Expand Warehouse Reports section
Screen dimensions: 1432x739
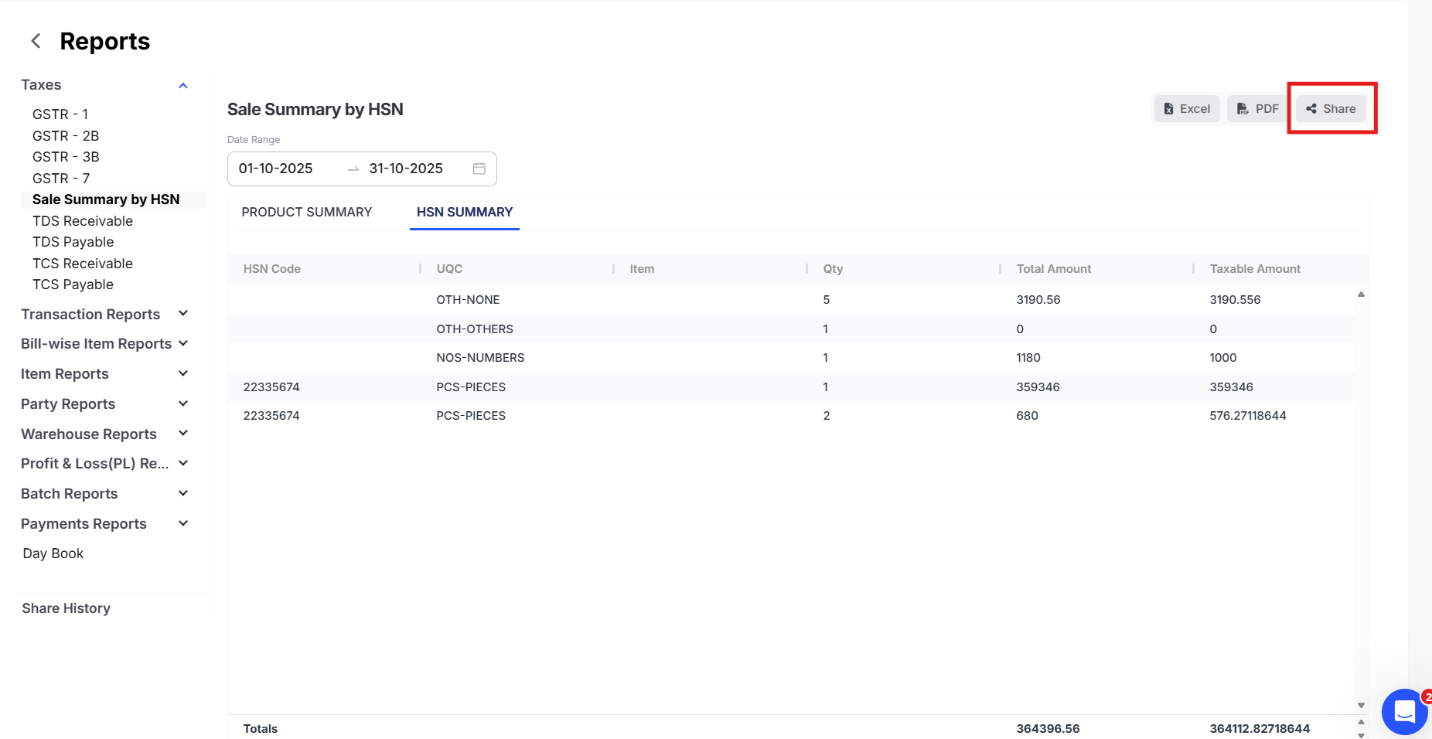click(183, 434)
